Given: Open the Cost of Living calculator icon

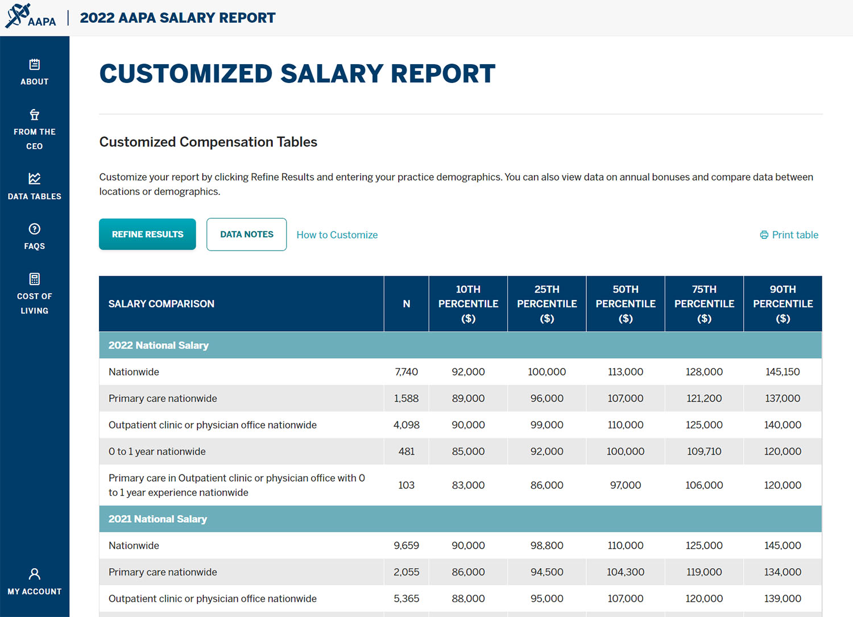Looking at the screenshot, I should click(x=35, y=278).
